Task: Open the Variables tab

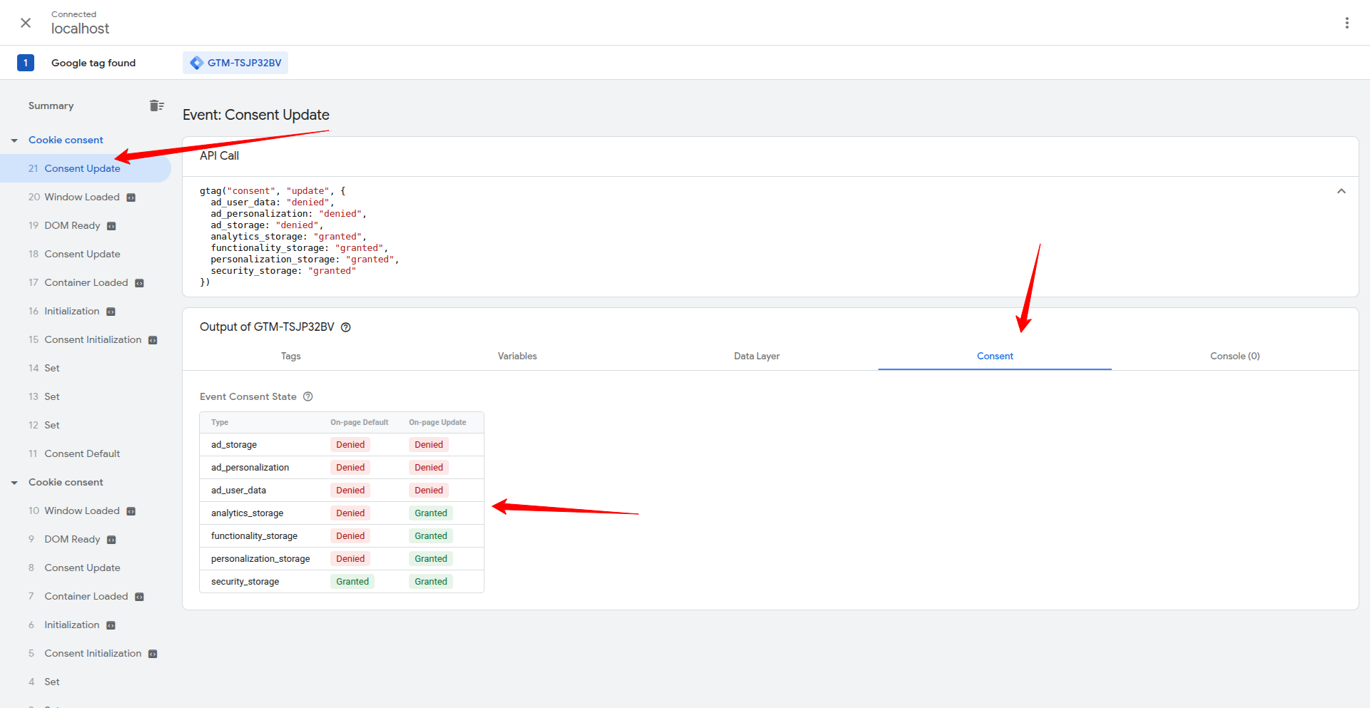Action: [517, 356]
